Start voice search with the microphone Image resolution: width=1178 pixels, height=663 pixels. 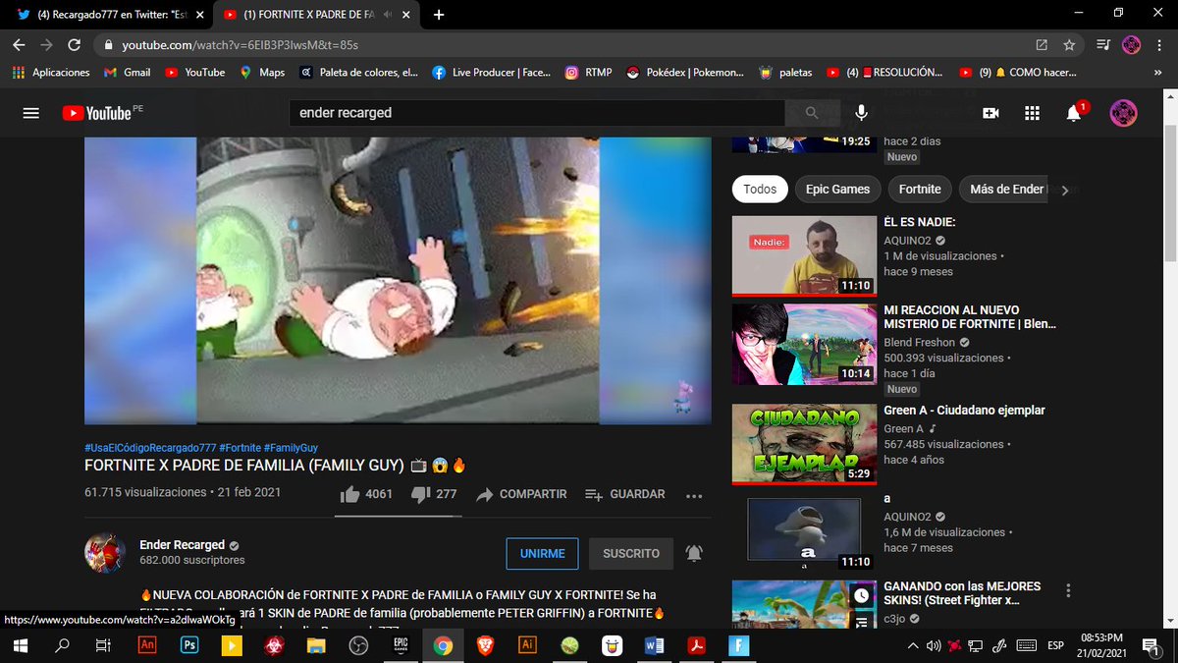(x=861, y=113)
